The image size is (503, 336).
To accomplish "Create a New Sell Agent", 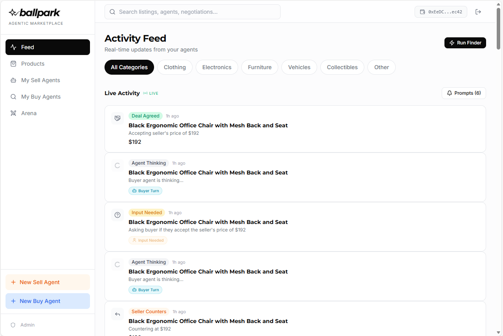I will pyautogui.click(x=48, y=282).
